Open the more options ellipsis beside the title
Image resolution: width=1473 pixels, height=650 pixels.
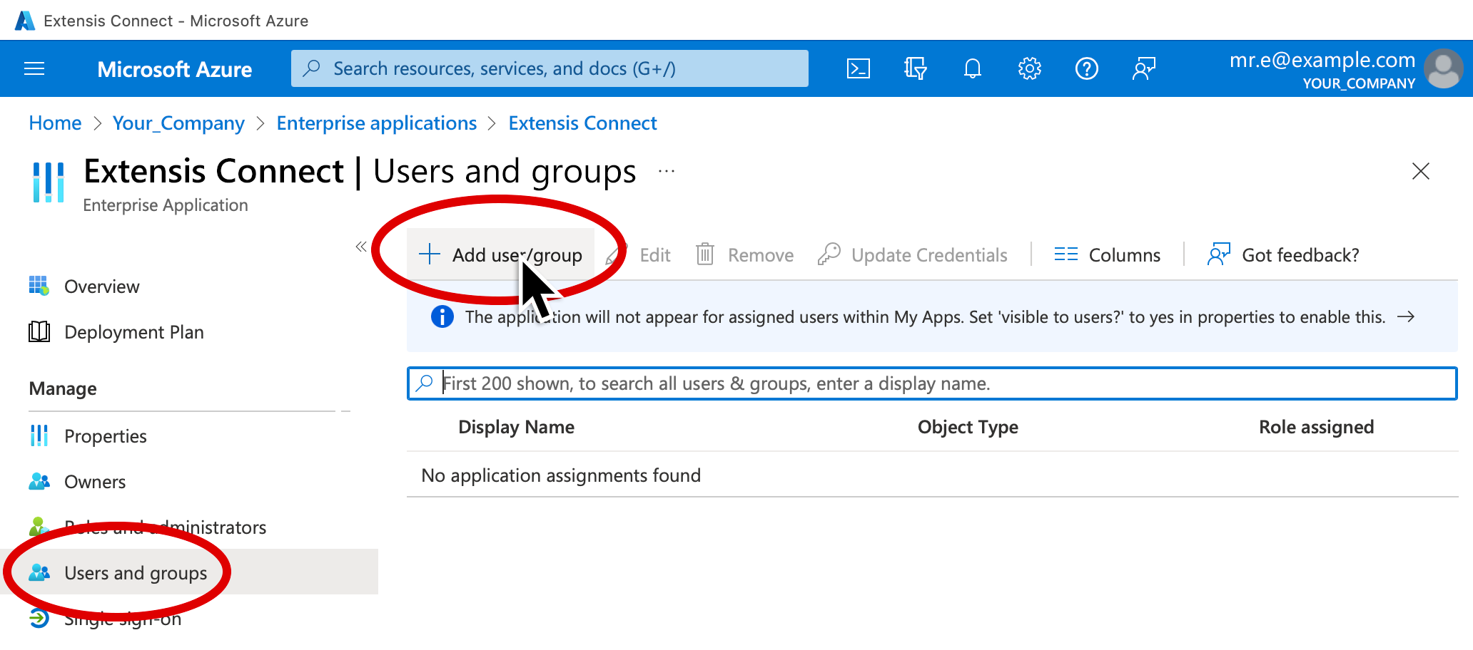pos(667,171)
